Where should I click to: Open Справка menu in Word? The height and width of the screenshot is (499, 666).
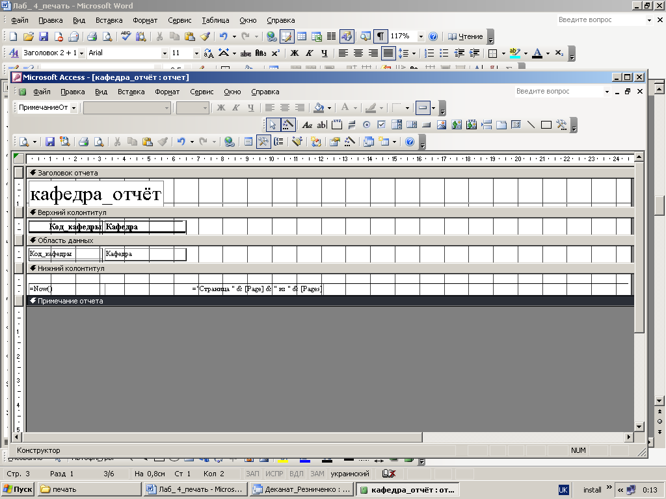(x=280, y=20)
